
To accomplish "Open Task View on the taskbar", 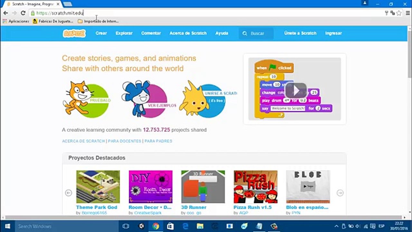I will (x=126, y=226).
